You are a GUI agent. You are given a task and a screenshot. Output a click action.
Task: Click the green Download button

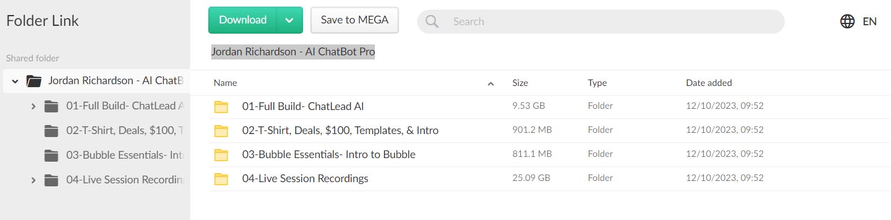point(243,20)
